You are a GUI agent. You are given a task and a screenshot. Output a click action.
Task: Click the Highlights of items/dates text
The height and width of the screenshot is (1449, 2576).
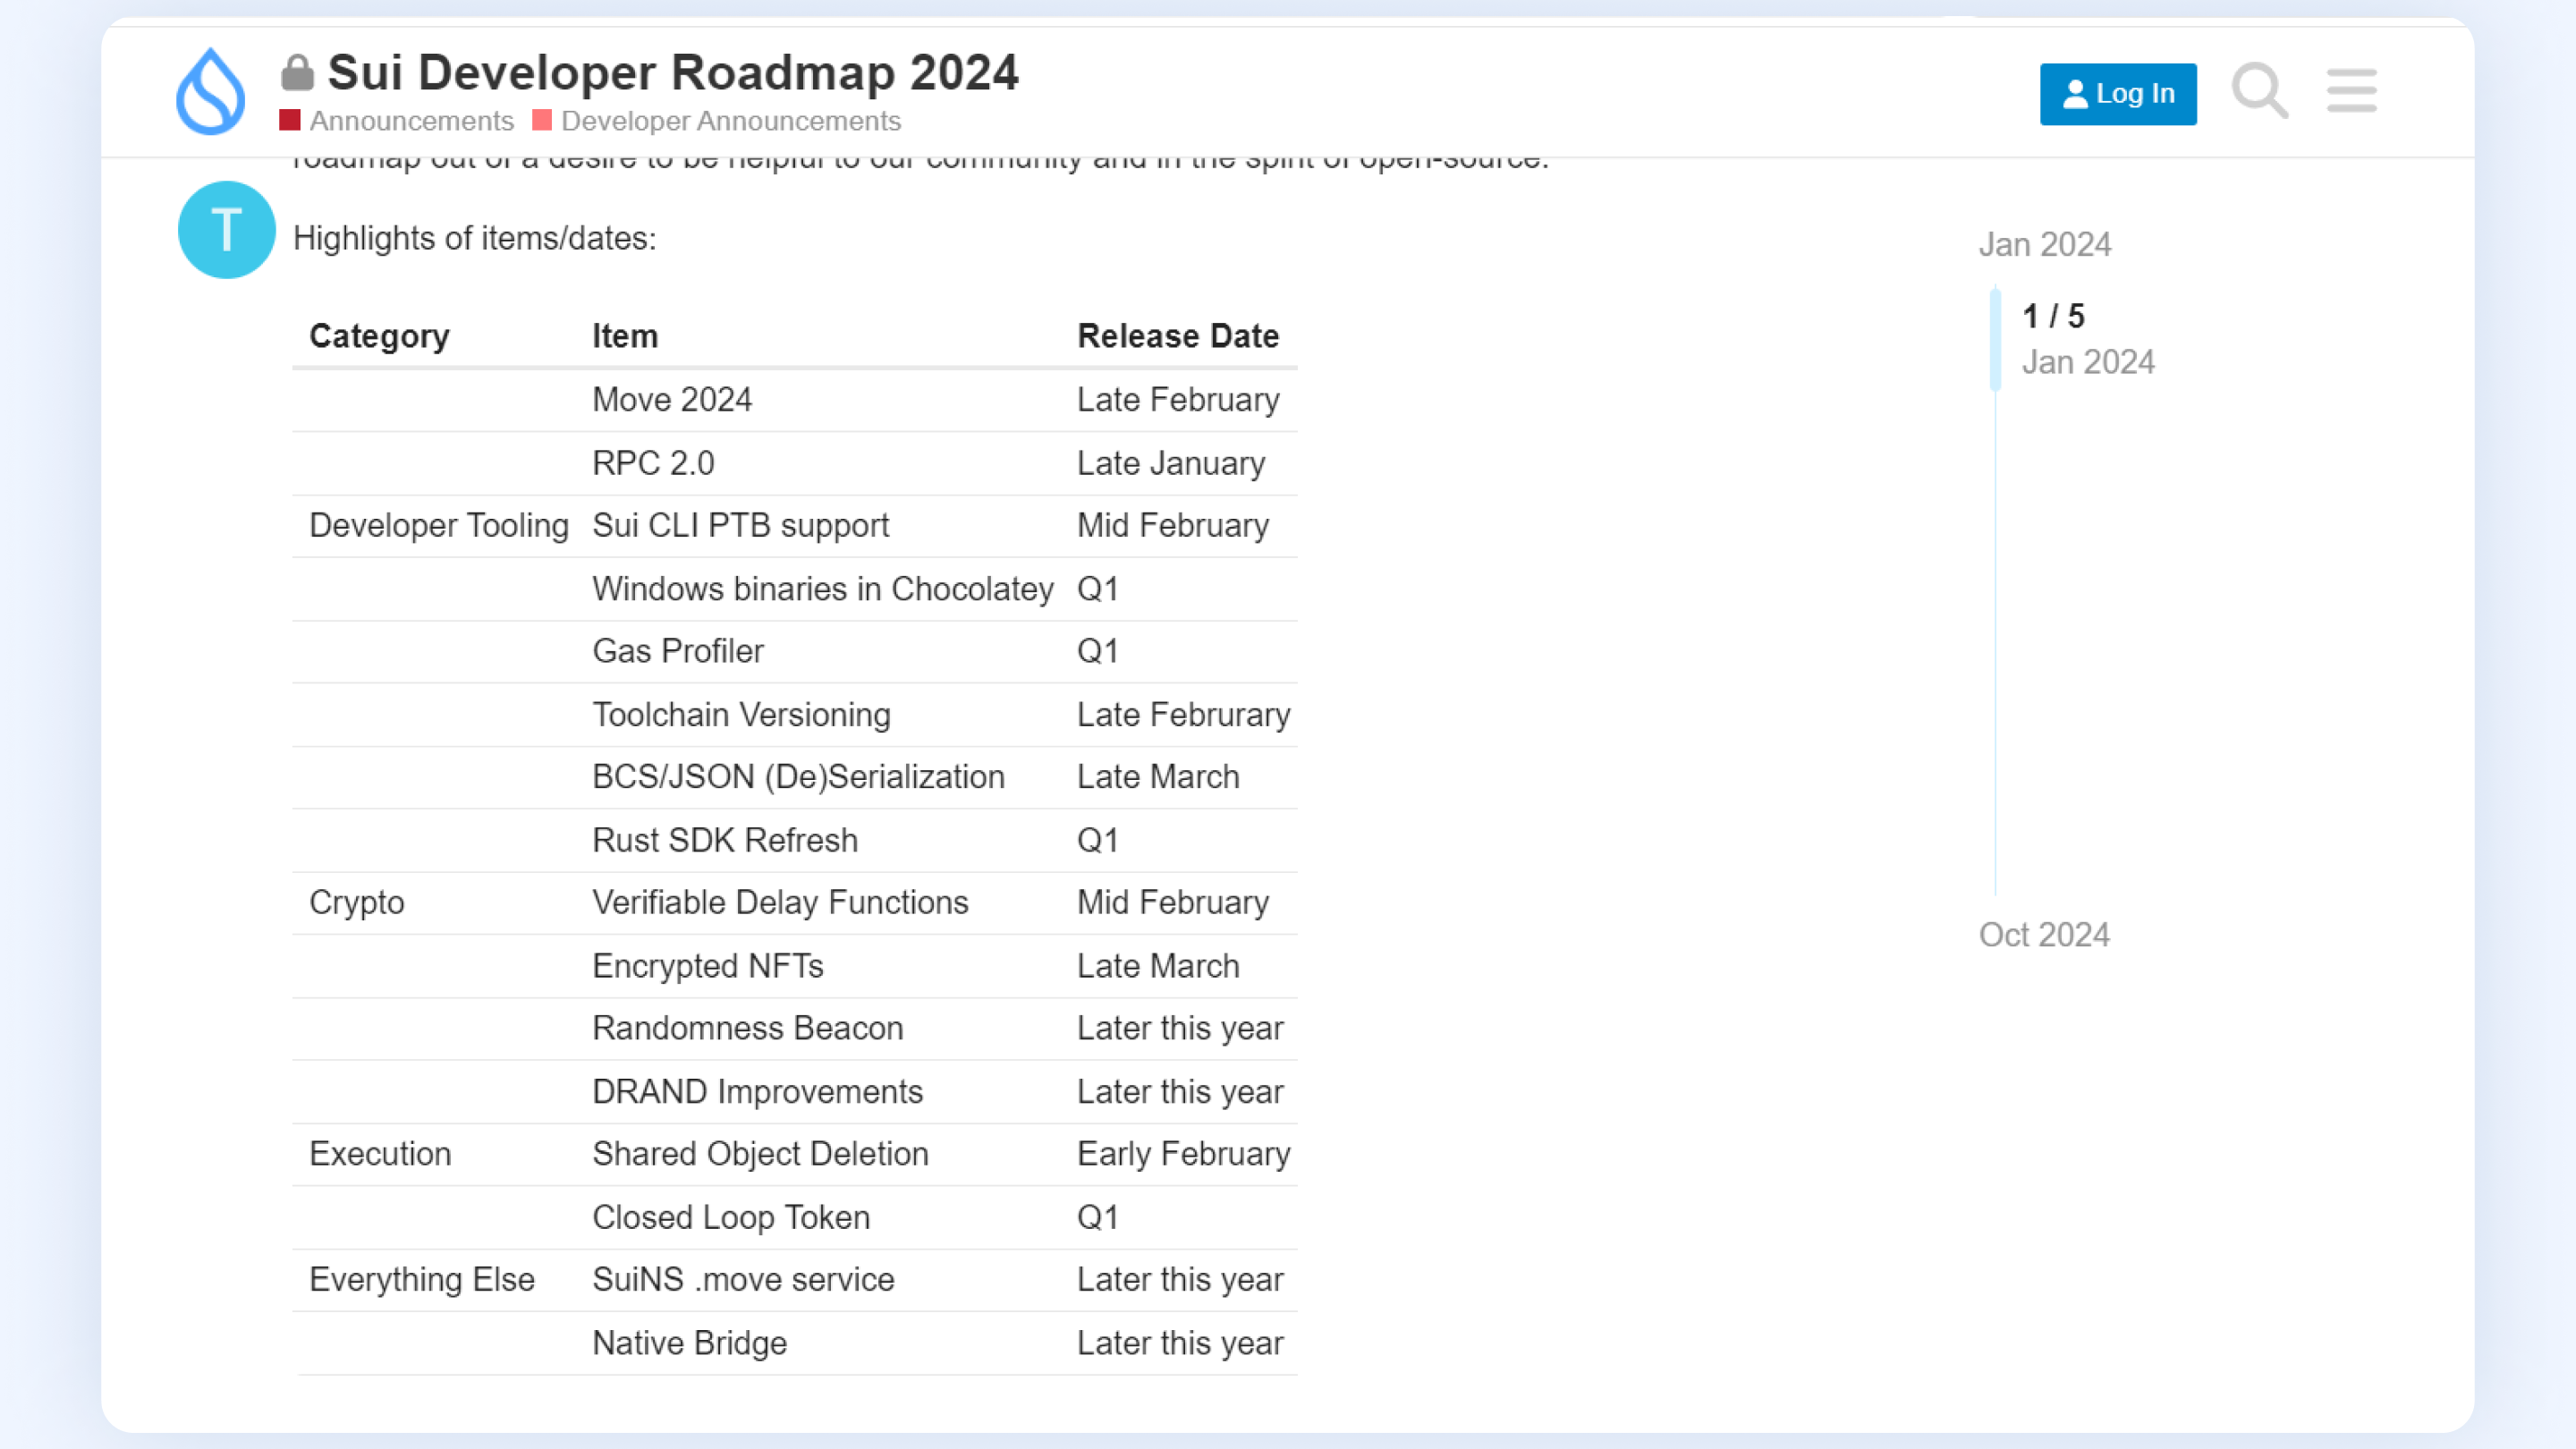click(x=475, y=238)
